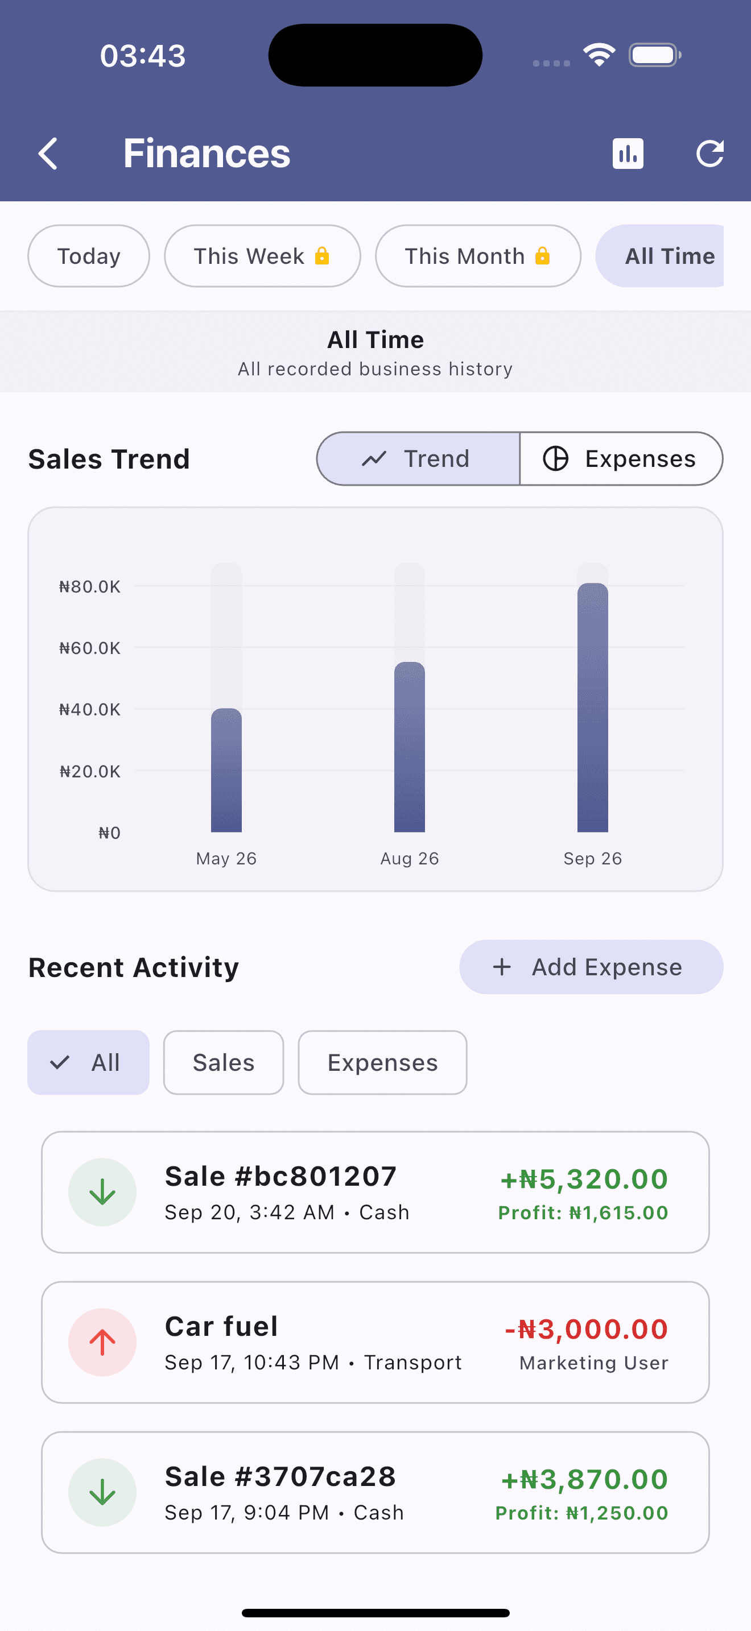Tap green down-arrow icon for Sale #bc801207
This screenshot has height=1631, width=751.
point(102,1192)
